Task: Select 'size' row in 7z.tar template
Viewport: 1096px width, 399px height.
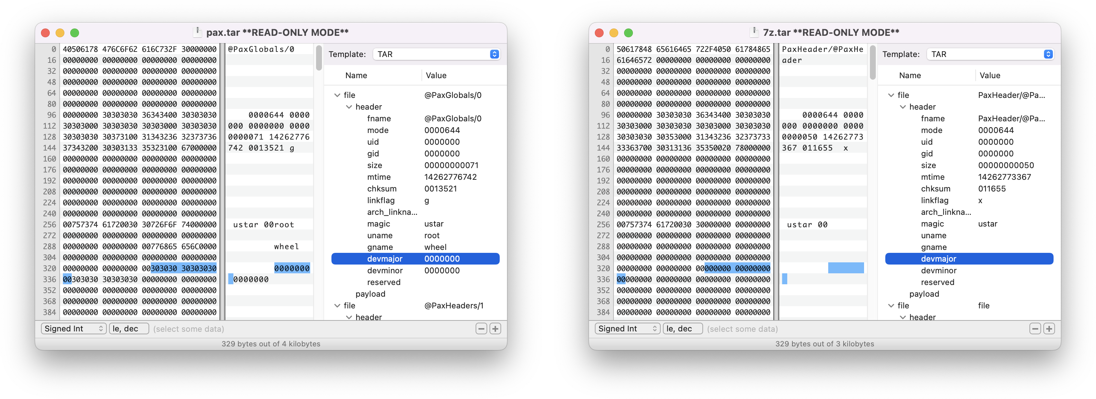Action: 969,165
